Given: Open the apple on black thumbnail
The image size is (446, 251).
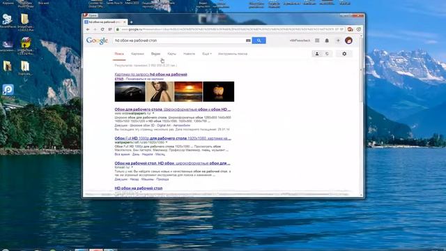Looking at the screenshot, I should point(218,91).
